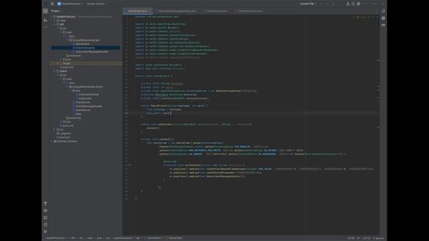Expand the target folder in API module

click(x=58, y=64)
